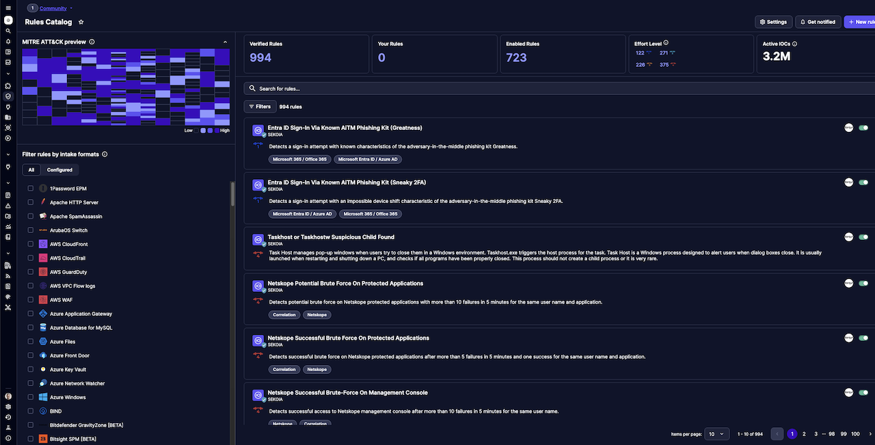Open the Filters button
This screenshot has height=445, width=875.
260,107
